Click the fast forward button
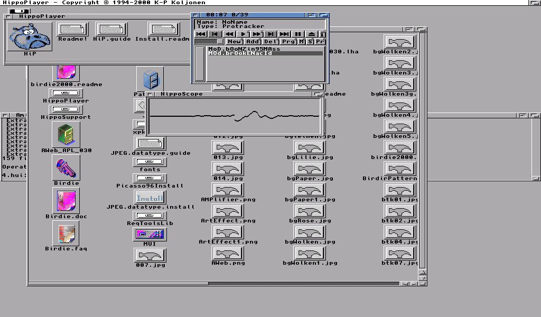Viewport: 541px width, 317px height. [x=256, y=34]
